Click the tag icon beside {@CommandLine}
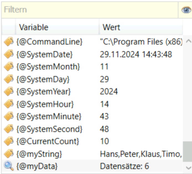This screenshot has width=192, height=174. coord(9,42)
